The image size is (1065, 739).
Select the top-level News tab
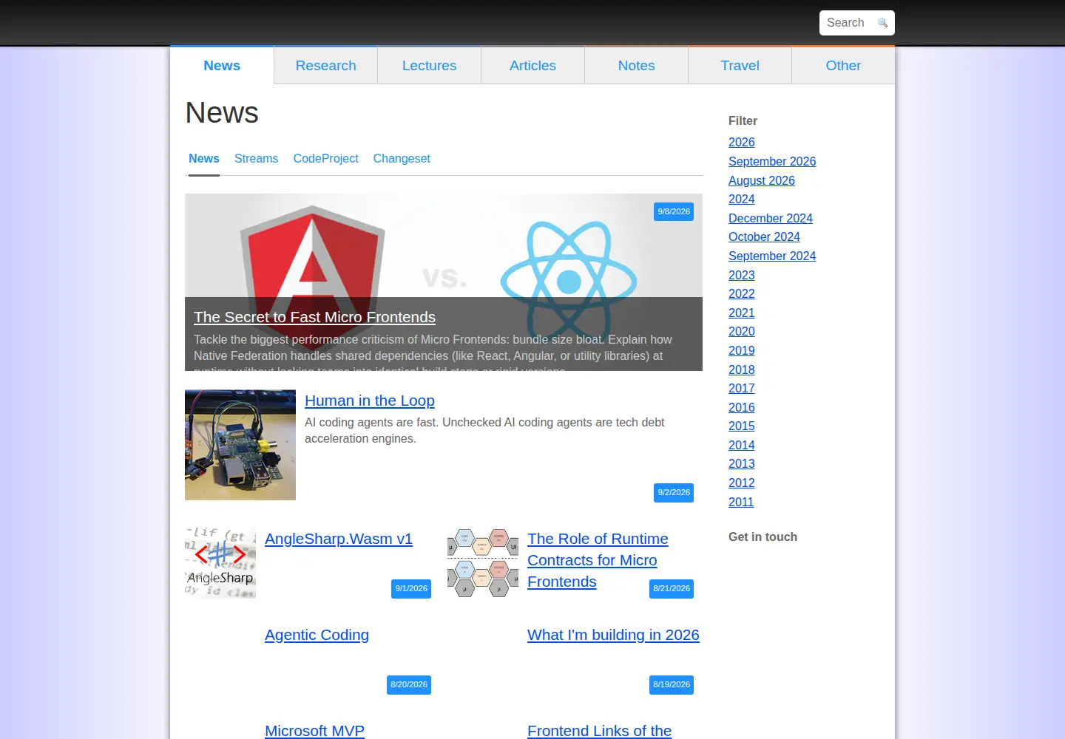click(222, 66)
